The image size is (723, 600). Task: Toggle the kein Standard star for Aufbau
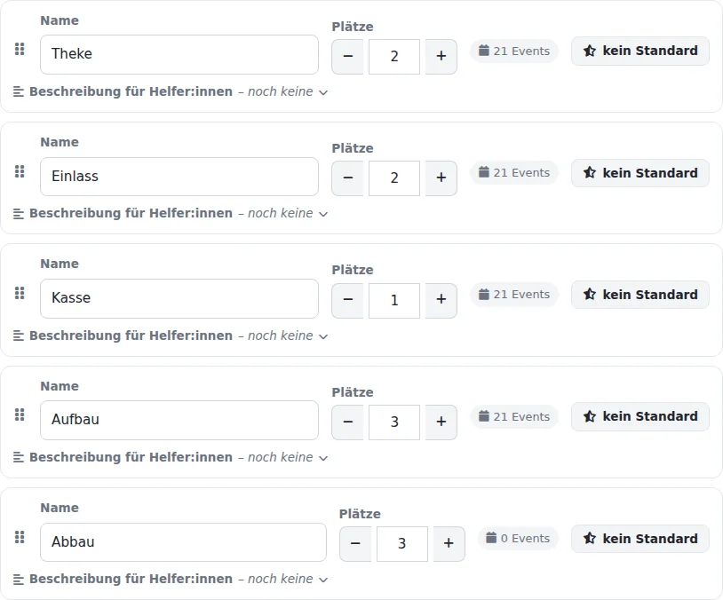(640, 416)
